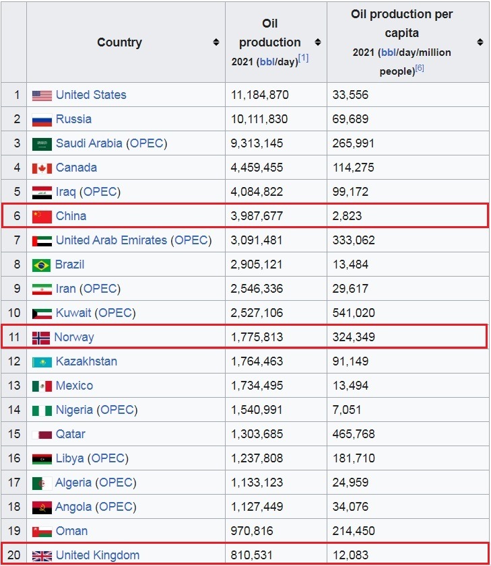The image size is (491, 566).
Task: Click the United States flag icon
Action: (42, 96)
